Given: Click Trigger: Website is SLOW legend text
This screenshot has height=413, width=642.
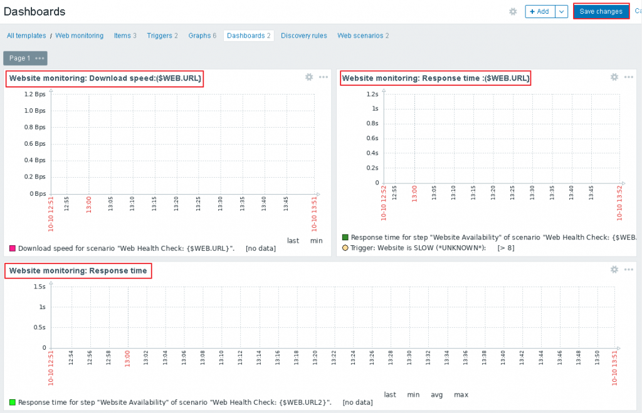Looking at the screenshot, I should pos(418,248).
